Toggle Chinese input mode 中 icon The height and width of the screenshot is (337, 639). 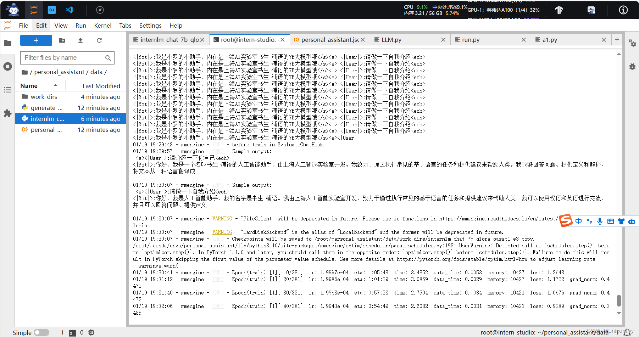click(579, 221)
